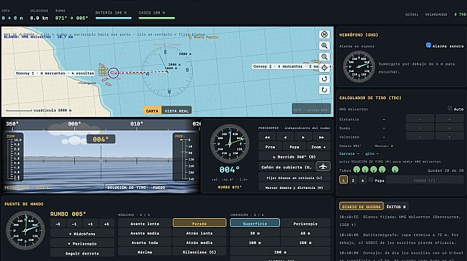This screenshot has height=261, width=467.
Task: Decrease heading by 5 degrees
Action: (58, 224)
